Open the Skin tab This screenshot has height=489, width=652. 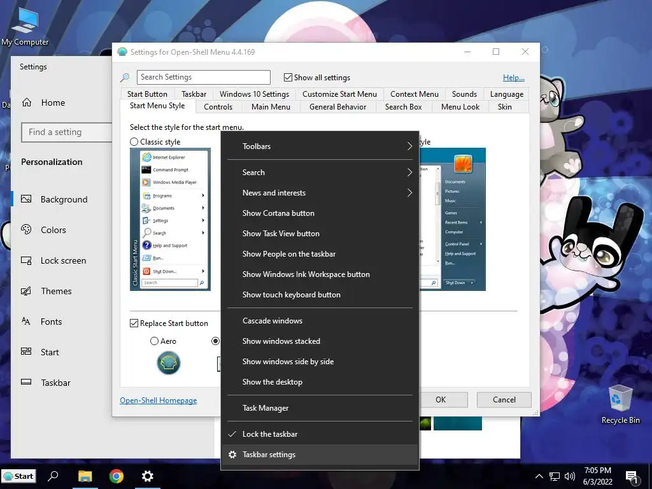(504, 107)
